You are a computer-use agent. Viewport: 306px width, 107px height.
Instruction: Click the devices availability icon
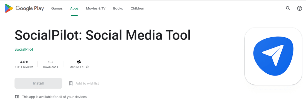point(17,97)
